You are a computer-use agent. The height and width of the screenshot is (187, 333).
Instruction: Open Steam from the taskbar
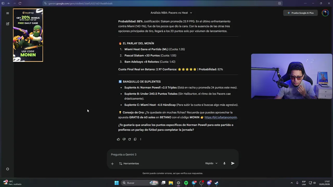tap(216, 183)
